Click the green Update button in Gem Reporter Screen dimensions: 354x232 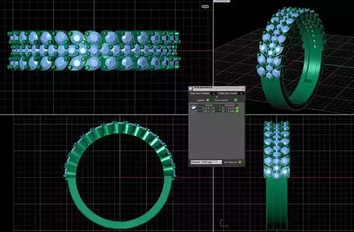pyautogui.click(x=208, y=100)
